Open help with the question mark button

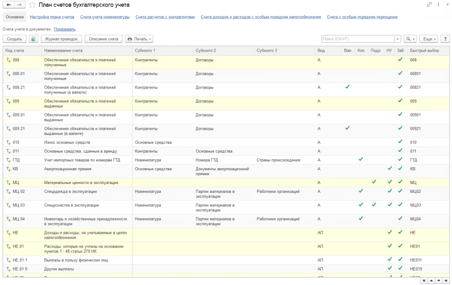click(x=445, y=39)
